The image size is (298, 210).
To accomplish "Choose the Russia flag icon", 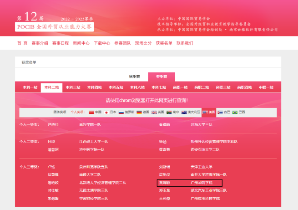I will [121, 112].
